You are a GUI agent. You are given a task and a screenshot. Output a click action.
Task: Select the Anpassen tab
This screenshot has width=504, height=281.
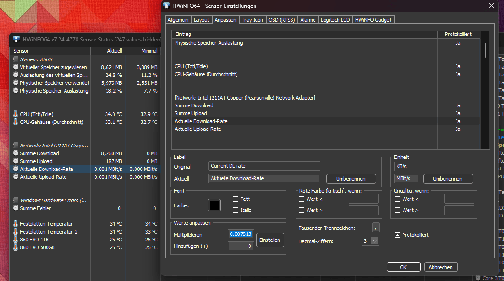[225, 20]
